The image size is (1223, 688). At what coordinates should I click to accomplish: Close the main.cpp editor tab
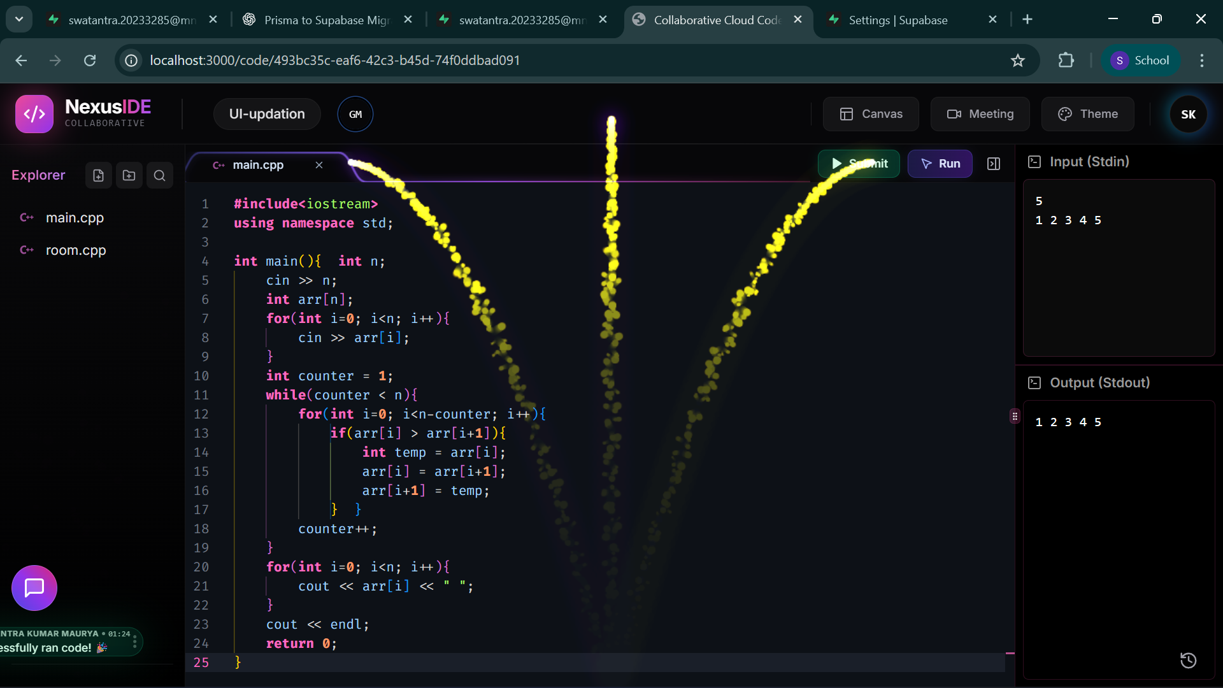(319, 165)
